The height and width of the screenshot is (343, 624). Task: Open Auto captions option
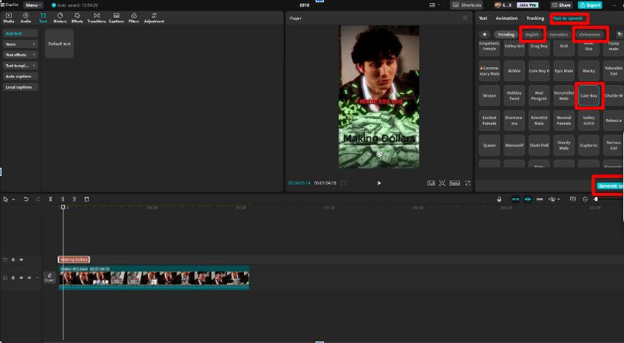[20, 76]
